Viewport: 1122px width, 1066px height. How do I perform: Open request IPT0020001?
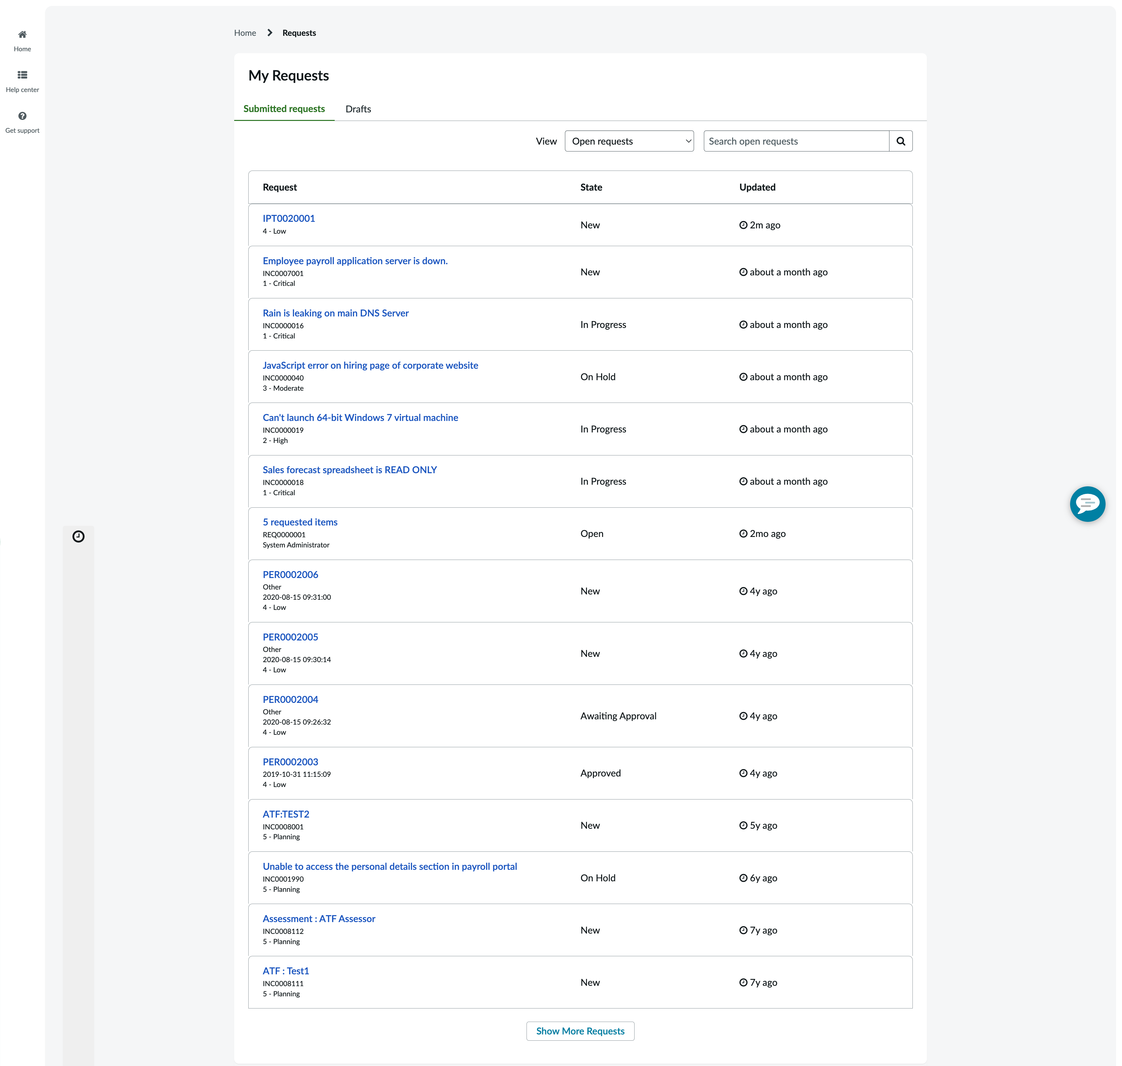click(289, 218)
